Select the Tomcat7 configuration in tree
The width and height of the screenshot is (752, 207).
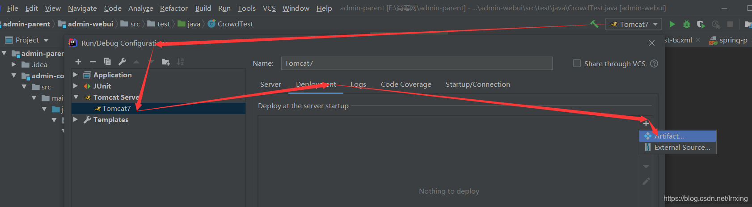click(x=158, y=108)
